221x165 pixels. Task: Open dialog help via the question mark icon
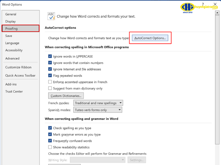(203, 4)
